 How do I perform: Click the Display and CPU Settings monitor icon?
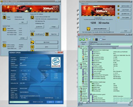[32, 18]
